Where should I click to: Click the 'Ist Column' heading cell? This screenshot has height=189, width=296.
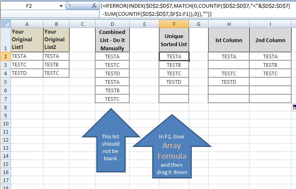click(x=229, y=40)
